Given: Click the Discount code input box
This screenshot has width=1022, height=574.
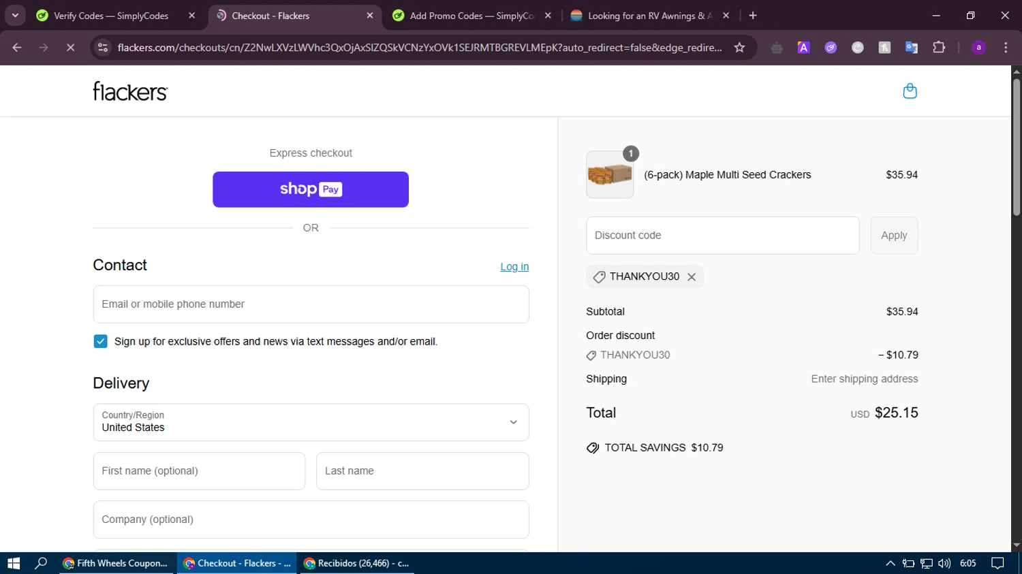Looking at the screenshot, I should tap(723, 236).
